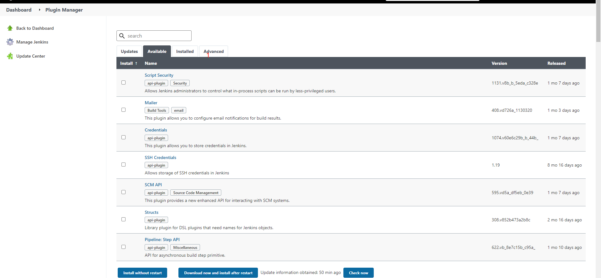
Task: Open the Pipeline: Step API link
Action: coord(162,239)
